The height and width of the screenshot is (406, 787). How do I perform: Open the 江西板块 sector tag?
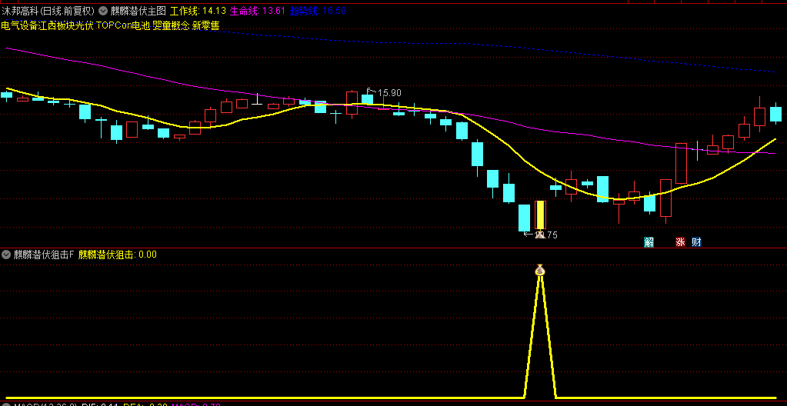tap(58, 25)
